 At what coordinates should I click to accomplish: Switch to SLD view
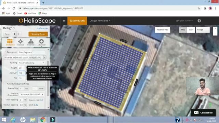(191, 30)
